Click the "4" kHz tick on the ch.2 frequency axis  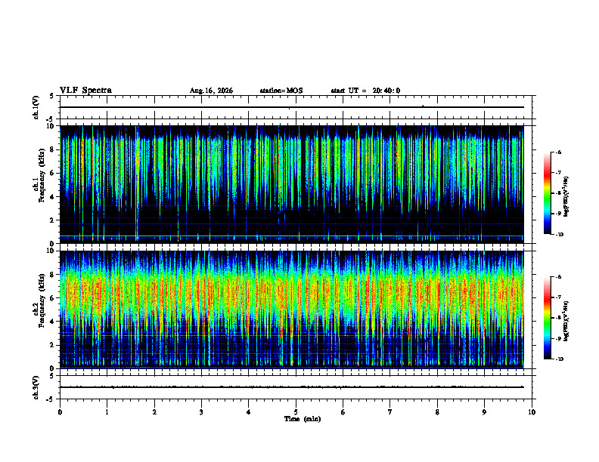click(53, 322)
